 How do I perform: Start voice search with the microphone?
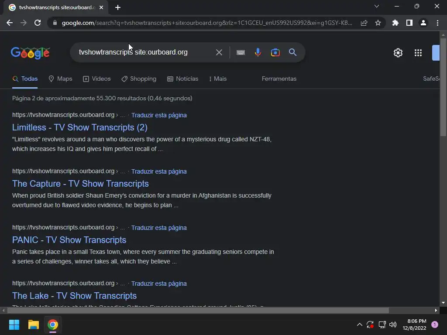click(x=258, y=52)
